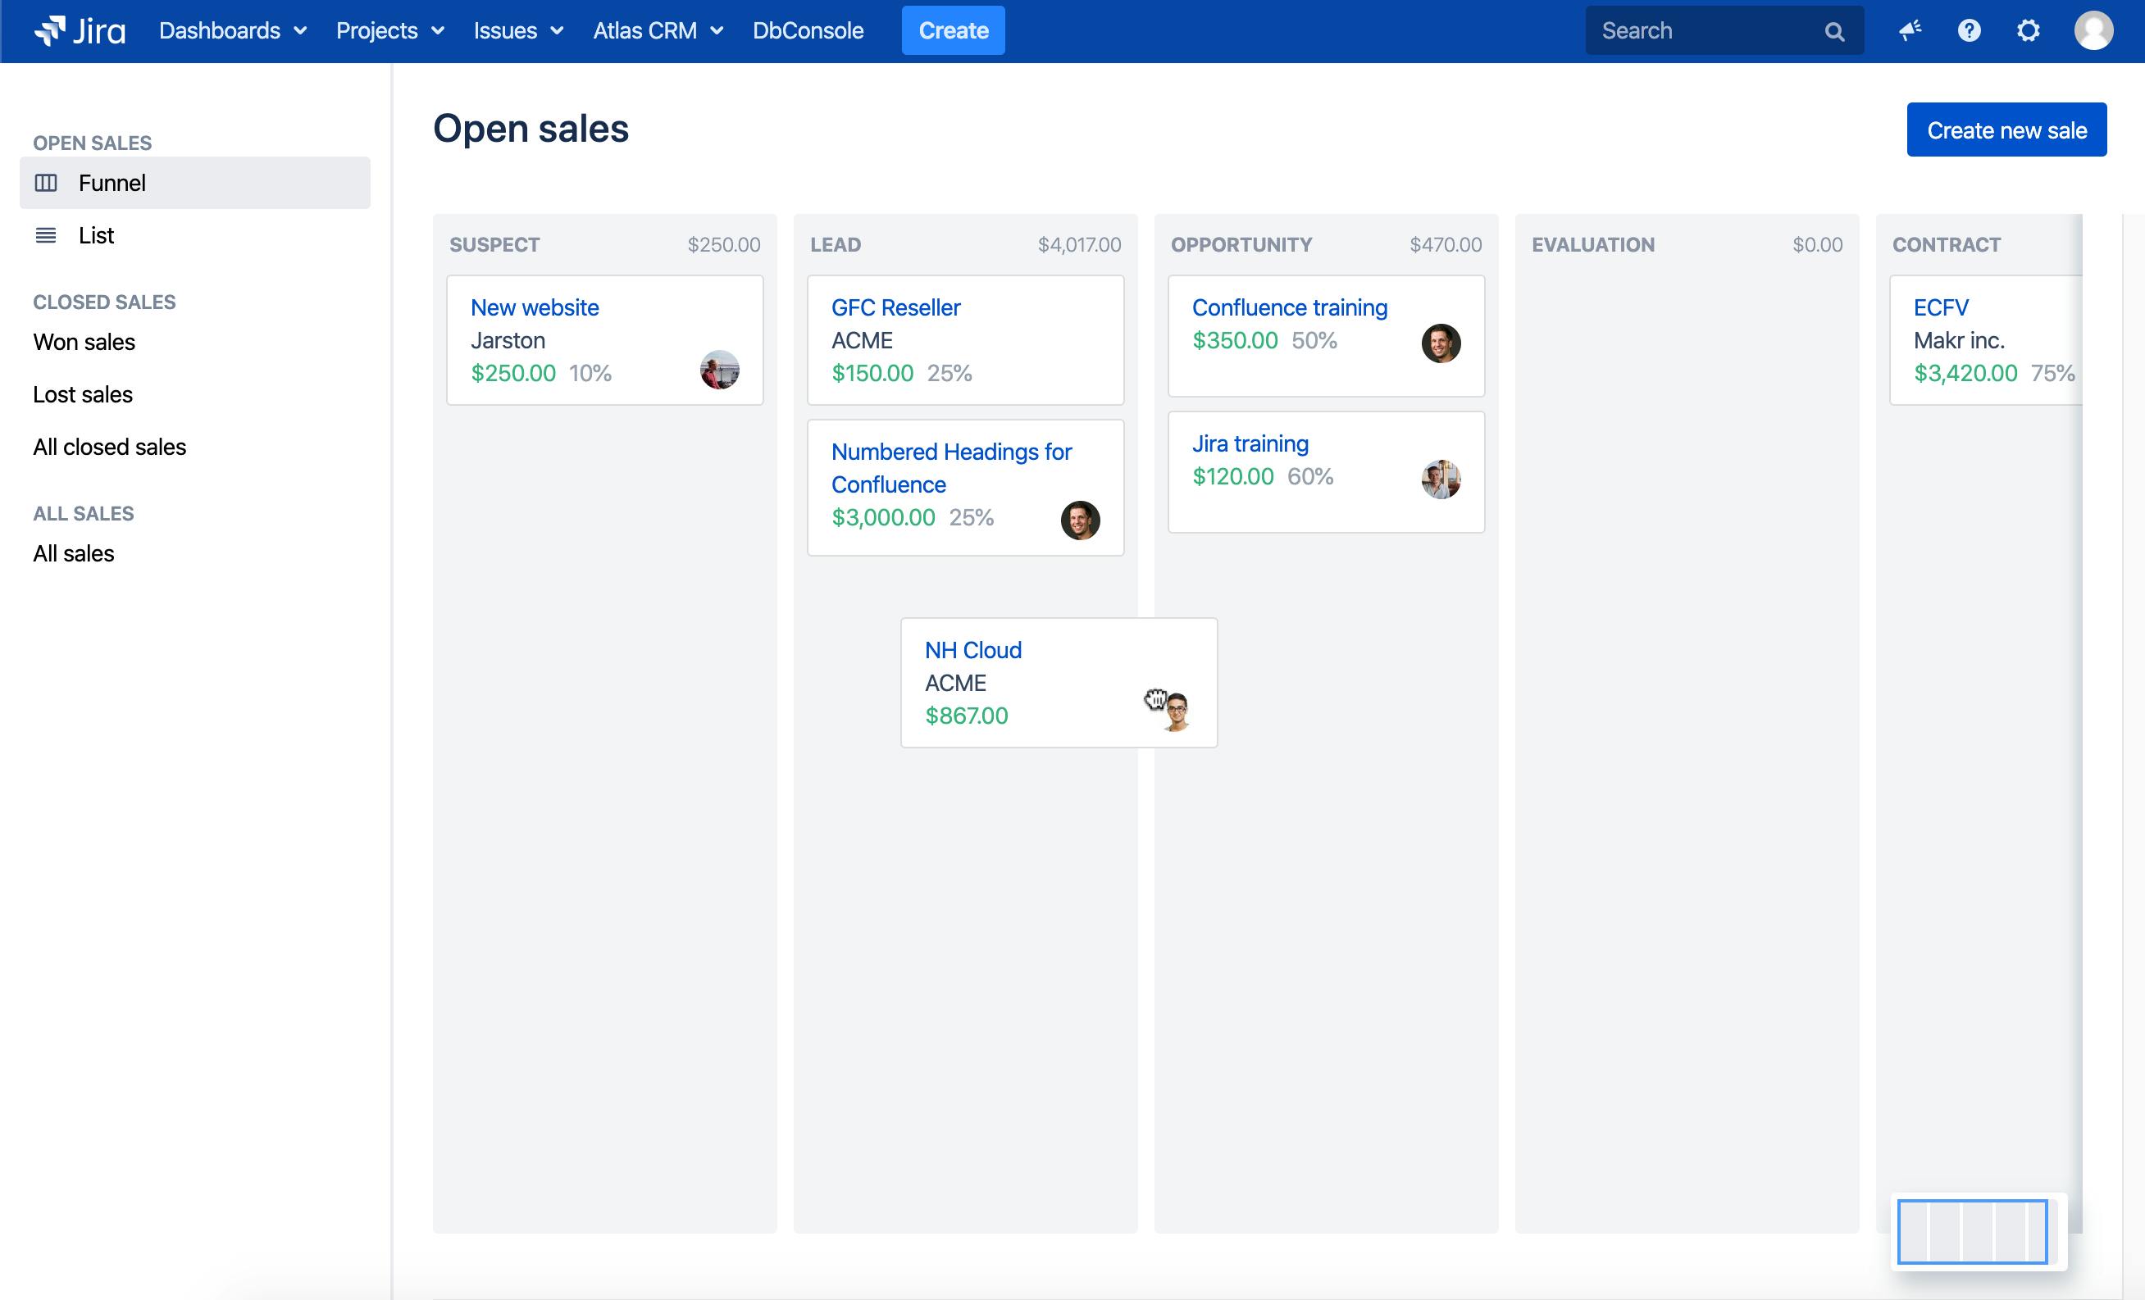The image size is (2145, 1300).
Task: Click the List lines icon
Action: (x=45, y=235)
